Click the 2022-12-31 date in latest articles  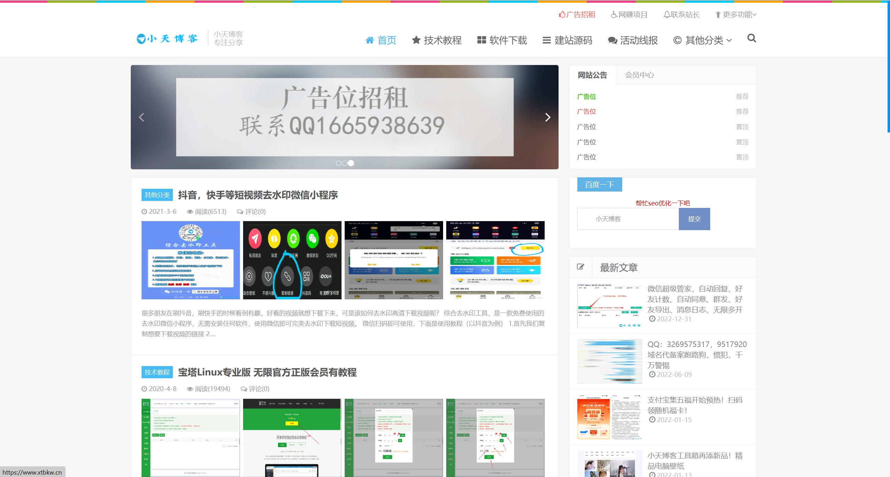674,319
